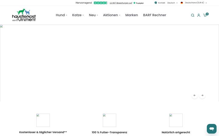Expand the Hund menu
Image resolution: width=219 pixels, height=136 pixels.
coord(61,15)
